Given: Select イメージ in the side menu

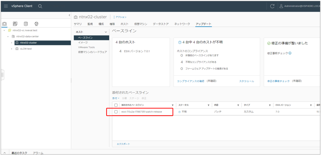Looking at the screenshot, I should pyautogui.click(x=83, y=42).
